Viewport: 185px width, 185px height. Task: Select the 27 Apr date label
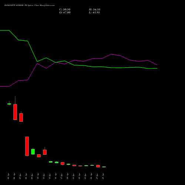tap(97, 176)
